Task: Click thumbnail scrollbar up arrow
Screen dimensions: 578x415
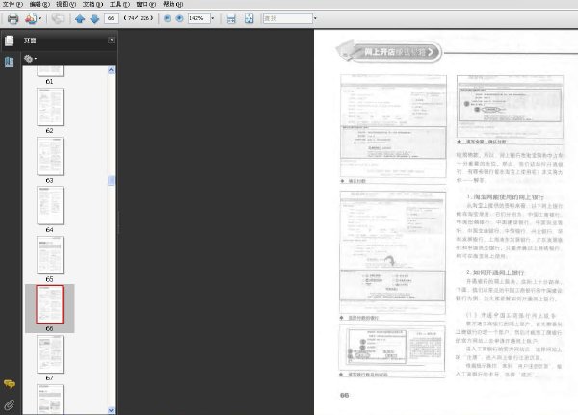Action: [x=111, y=70]
